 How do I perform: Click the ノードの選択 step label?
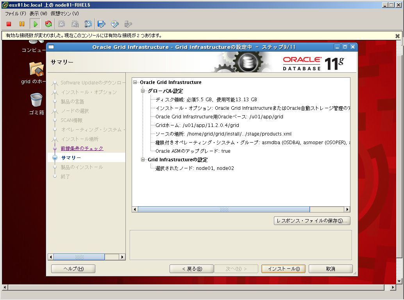point(75,111)
